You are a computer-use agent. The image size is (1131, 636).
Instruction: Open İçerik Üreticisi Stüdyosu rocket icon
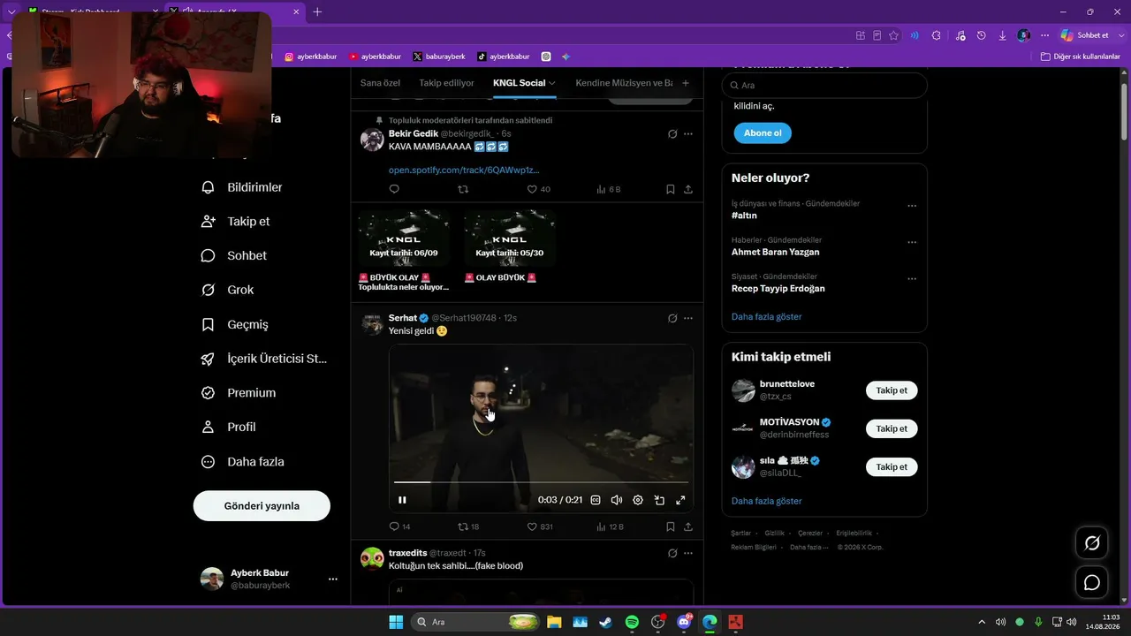[209, 359]
